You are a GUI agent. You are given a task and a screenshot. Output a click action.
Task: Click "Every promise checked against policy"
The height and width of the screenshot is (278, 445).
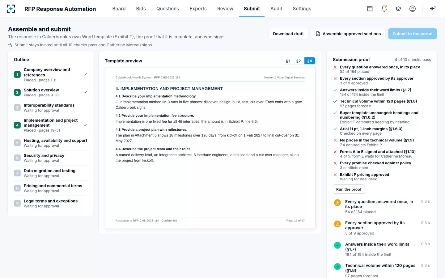[375, 163]
